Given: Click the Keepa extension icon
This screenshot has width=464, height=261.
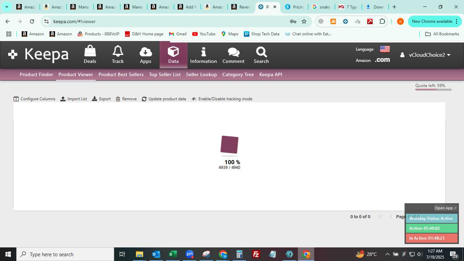Looking at the screenshot, I should point(345,21).
